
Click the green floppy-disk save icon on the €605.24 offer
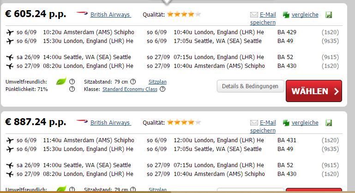click(329, 15)
